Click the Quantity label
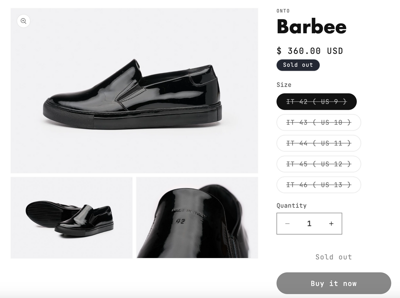The height and width of the screenshot is (298, 400). click(x=291, y=205)
